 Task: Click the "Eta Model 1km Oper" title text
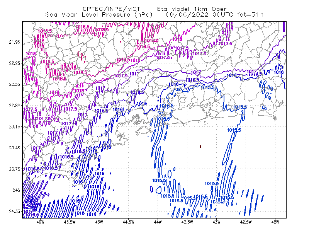pyautogui.click(x=192, y=9)
